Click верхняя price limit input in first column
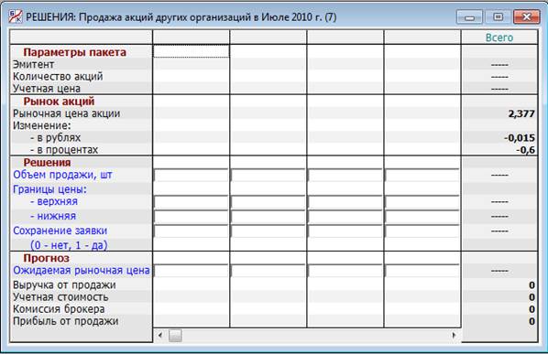Image resolution: width=548 pixels, height=354 pixels. (x=192, y=202)
